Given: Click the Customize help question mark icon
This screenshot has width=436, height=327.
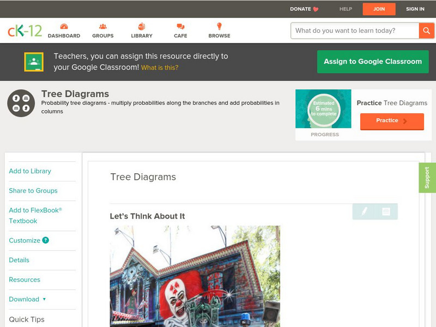Looking at the screenshot, I should (x=46, y=240).
